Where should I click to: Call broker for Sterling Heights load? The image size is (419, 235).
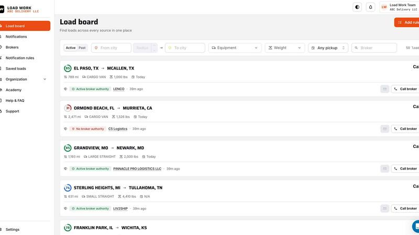click(x=405, y=208)
